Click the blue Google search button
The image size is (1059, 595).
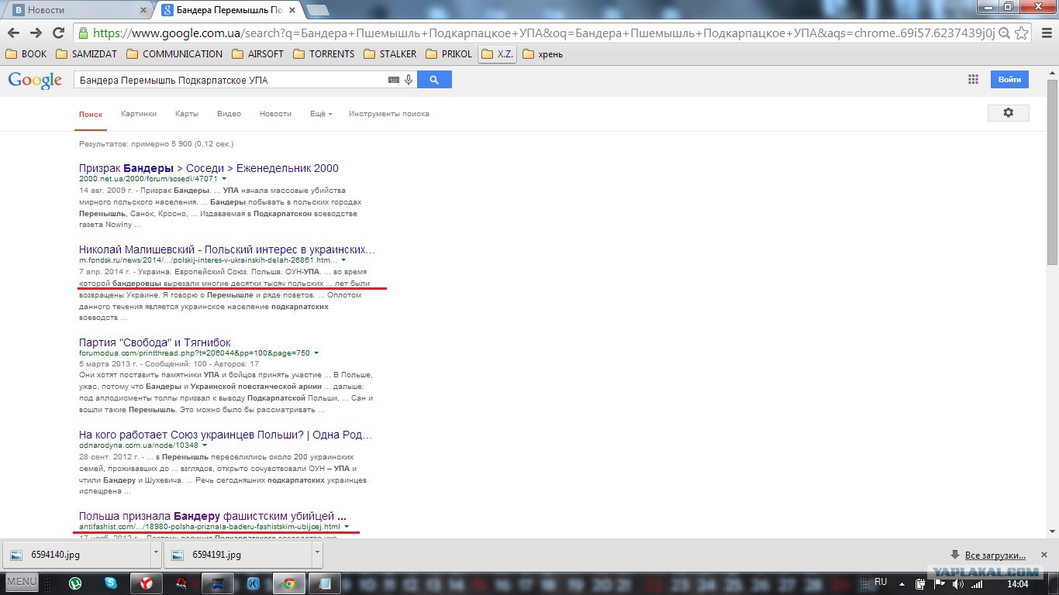click(434, 80)
